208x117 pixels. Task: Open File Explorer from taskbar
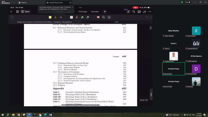click(13, 115)
